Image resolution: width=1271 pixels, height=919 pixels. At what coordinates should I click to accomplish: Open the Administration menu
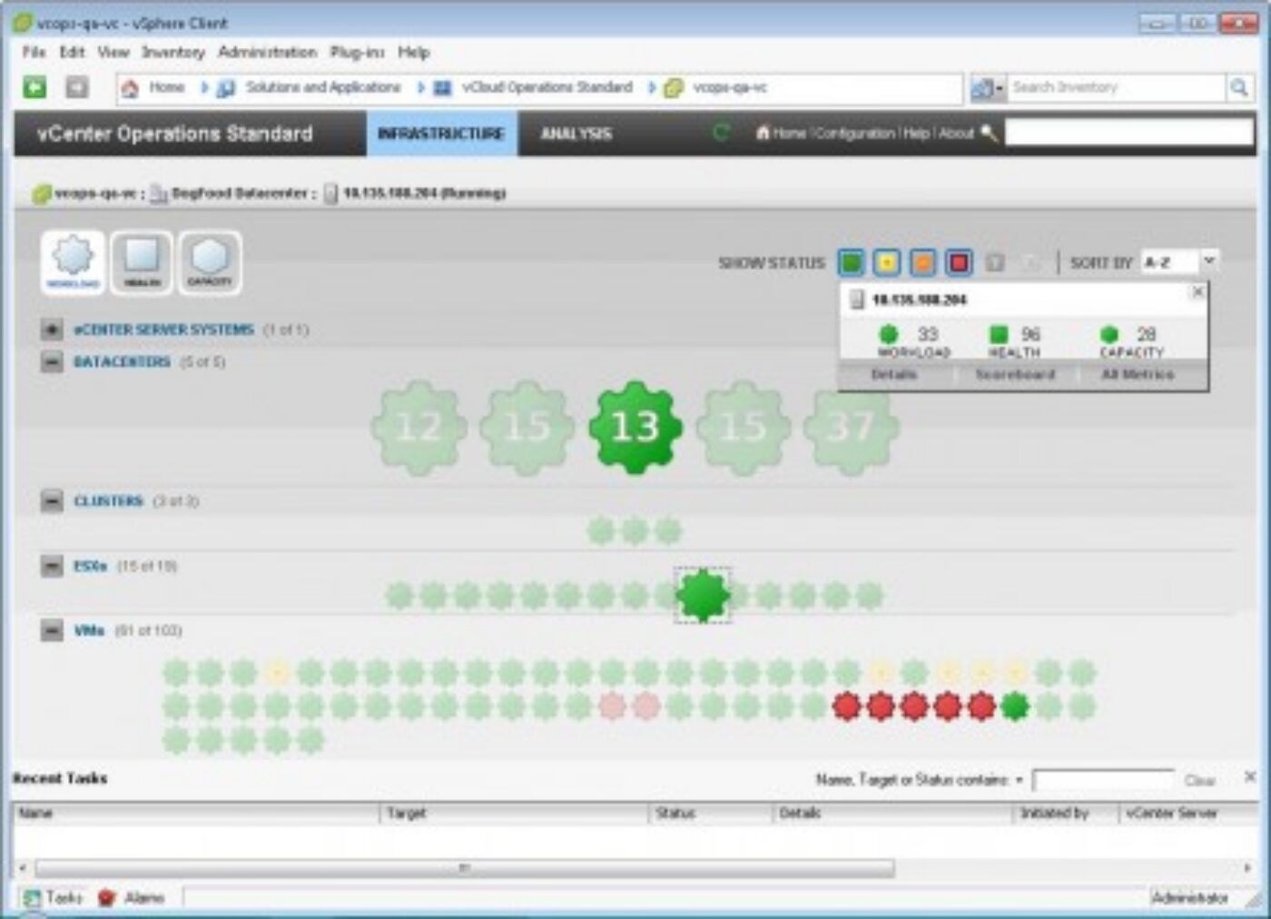pyautogui.click(x=268, y=52)
